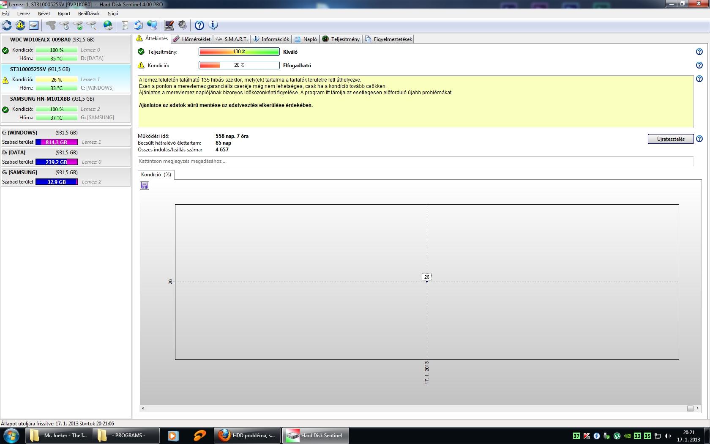Click the media player taskbar icon
This screenshot has height=444, width=710.
pos(173,436)
